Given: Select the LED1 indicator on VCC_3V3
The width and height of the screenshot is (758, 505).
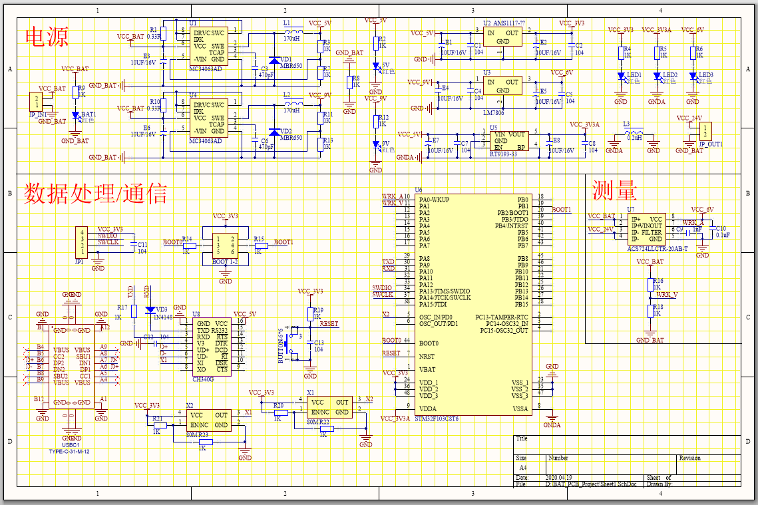Looking at the screenshot, I should (x=621, y=76).
